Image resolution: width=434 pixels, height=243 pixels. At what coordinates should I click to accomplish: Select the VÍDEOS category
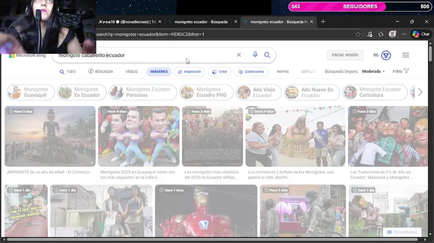click(131, 72)
